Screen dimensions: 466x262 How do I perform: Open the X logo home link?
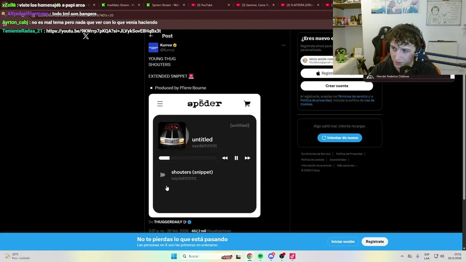pos(86,36)
